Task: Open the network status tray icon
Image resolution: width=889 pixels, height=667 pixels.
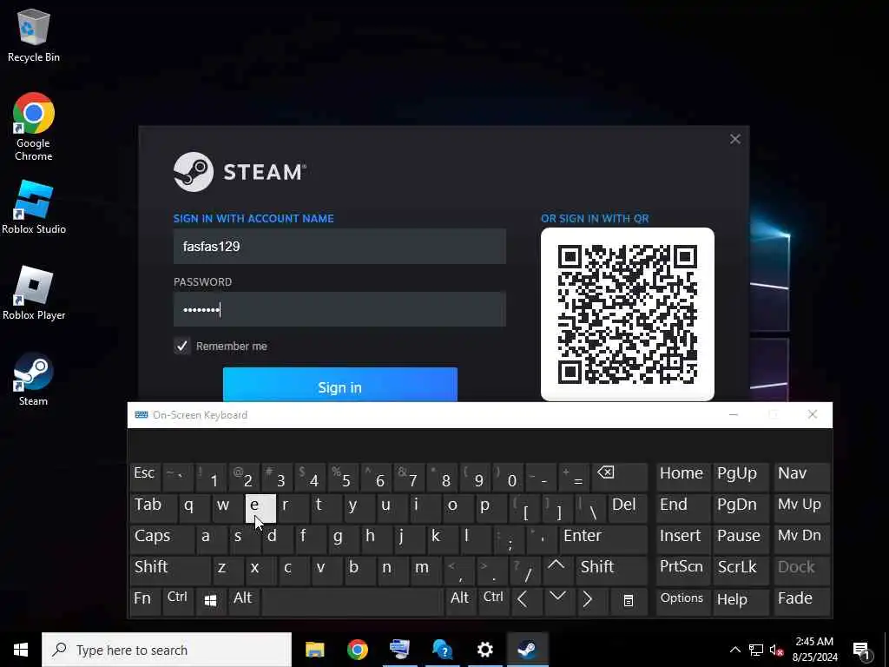Action: pos(756,650)
